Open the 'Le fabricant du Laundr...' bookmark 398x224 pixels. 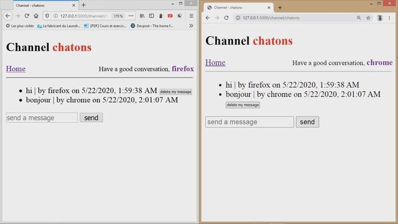58,26
